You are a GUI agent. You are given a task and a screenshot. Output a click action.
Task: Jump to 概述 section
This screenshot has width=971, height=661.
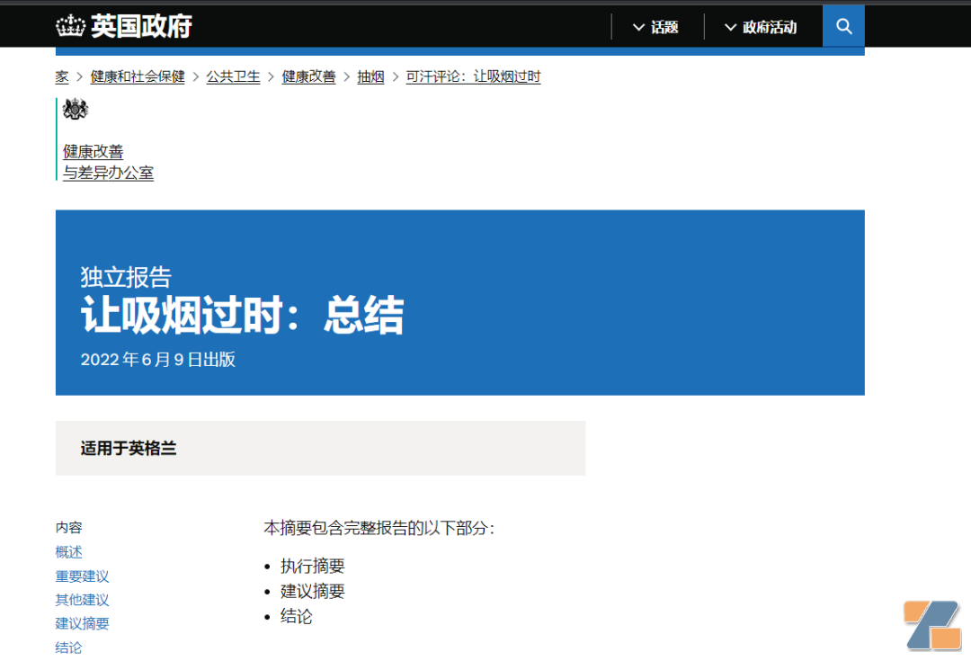tap(69, 552)
